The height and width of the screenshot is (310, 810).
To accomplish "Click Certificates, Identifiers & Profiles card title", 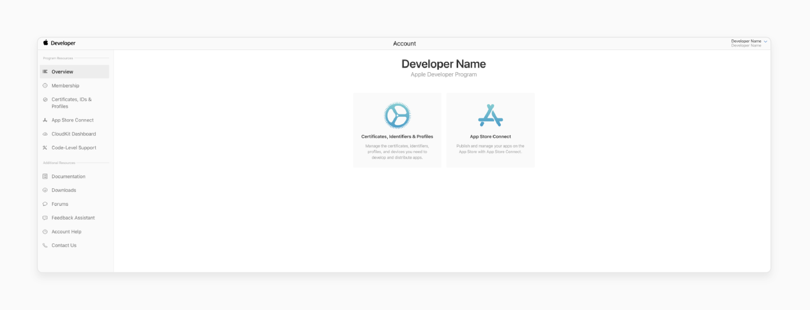I will pyautogui.click(x=397, y=137).
